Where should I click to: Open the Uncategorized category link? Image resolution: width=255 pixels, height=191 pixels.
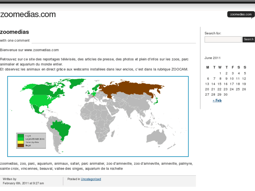pyautogui.click(x=91, y=179)
